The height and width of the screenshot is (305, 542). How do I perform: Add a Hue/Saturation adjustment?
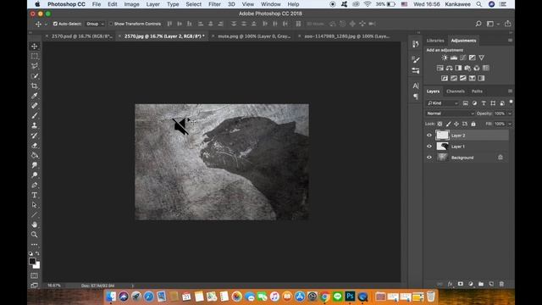tap(440, 68)
